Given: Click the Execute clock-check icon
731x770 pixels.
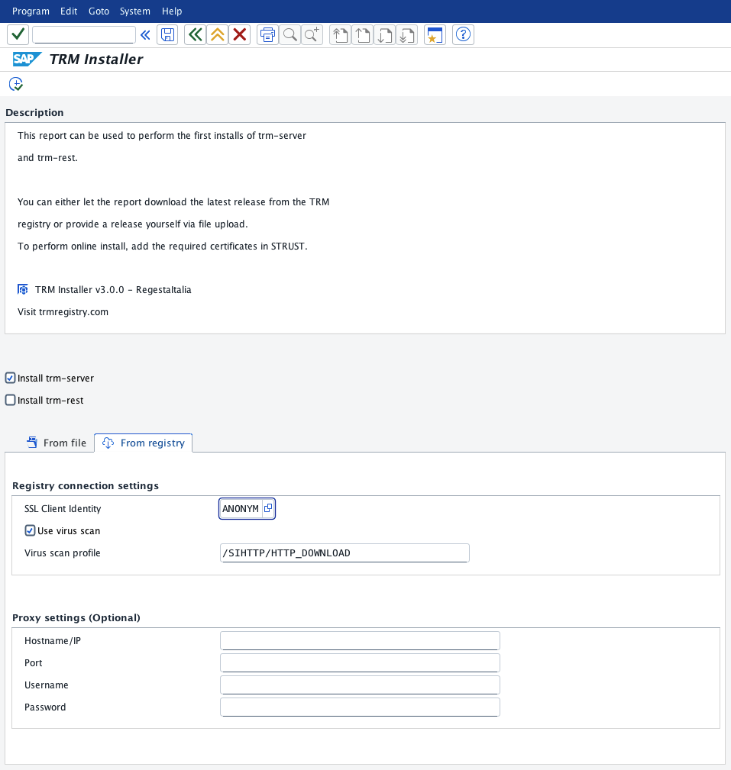Looking at the screenshot, I should tap(16, 84).
